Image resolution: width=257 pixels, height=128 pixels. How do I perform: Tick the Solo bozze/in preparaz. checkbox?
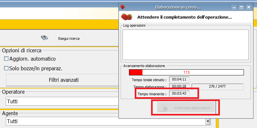point(6,68)
